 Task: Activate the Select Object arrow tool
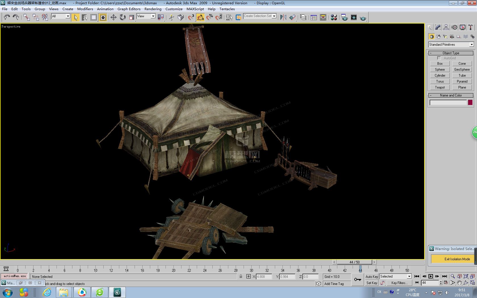pos(76,17)
